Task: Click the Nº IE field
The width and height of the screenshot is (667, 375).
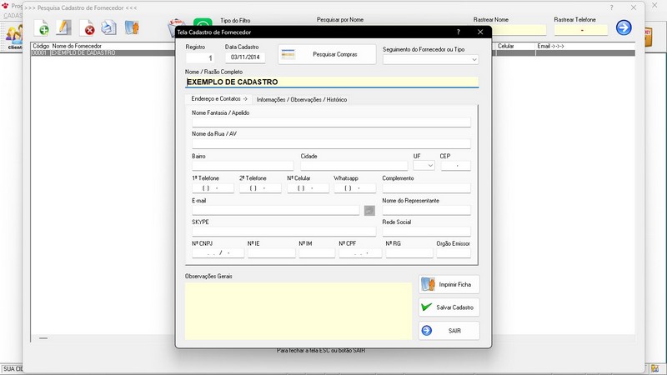Action: coord(272,253)
